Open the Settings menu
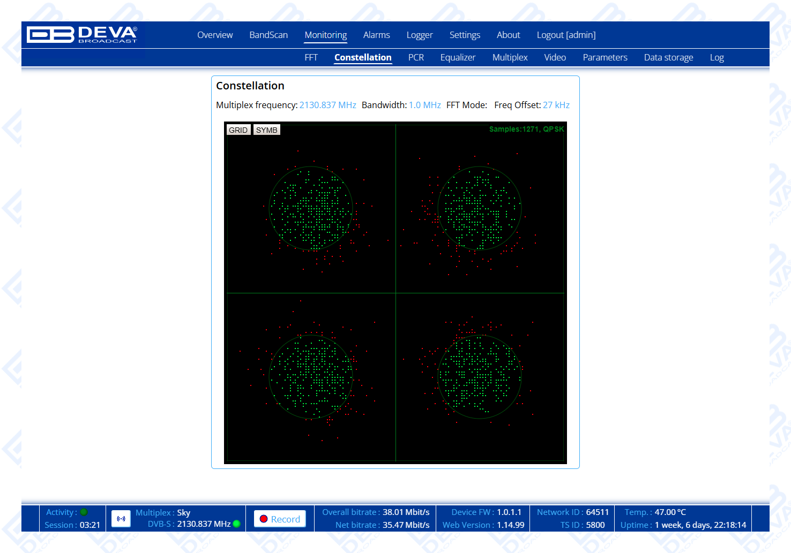 (465, 35)
